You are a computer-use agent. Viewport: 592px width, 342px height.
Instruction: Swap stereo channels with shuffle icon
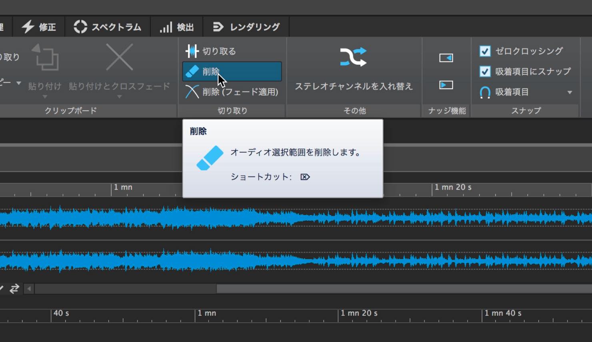click(353, 57)
